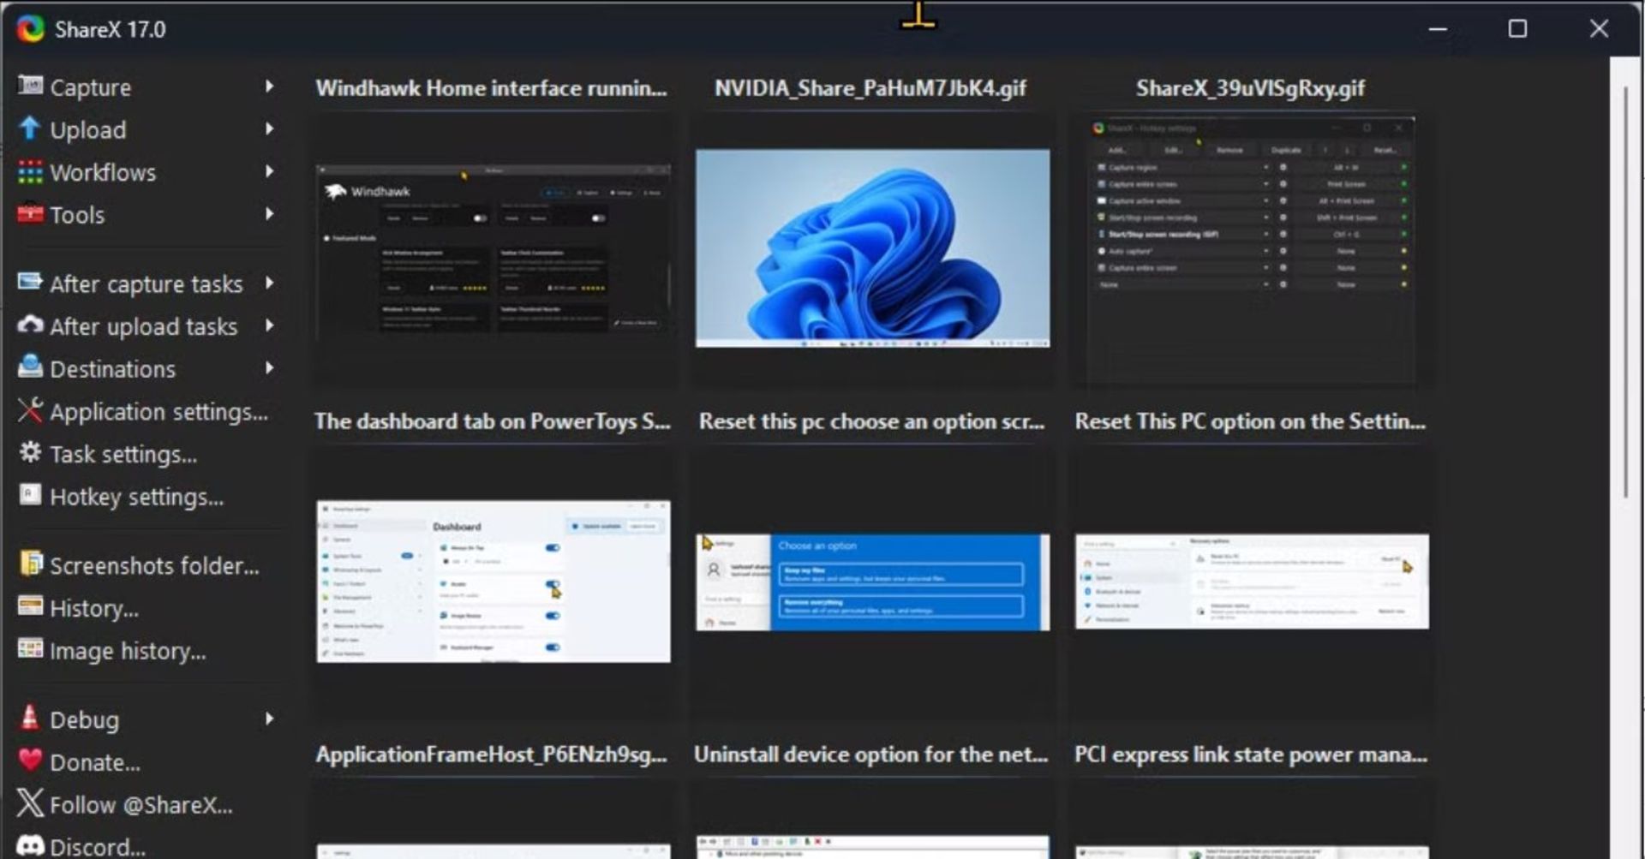
Task: Click the Capture camera icon
Action: (x=30, y=86)
